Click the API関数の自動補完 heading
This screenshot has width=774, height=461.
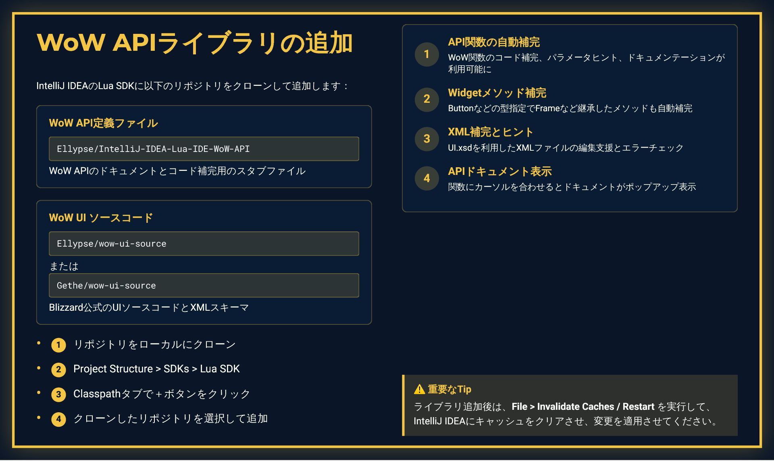[x=494, y=42]
